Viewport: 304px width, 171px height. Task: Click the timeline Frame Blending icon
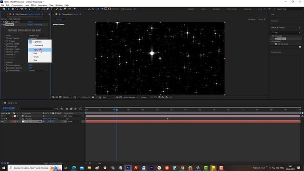[x=71, y=109]
